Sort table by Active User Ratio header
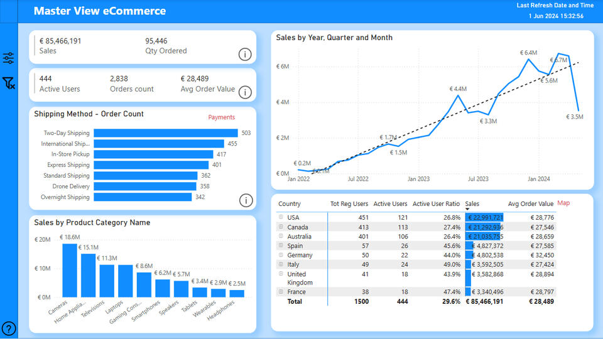 [x=436, y=204]
